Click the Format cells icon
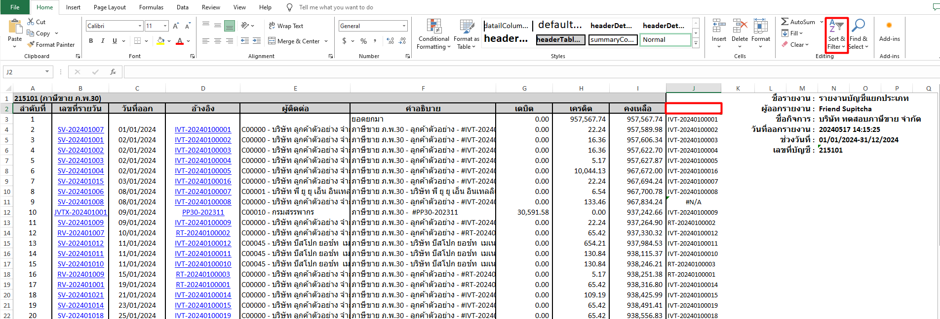Viewport: 940px width, 319px height. [761, 26]
